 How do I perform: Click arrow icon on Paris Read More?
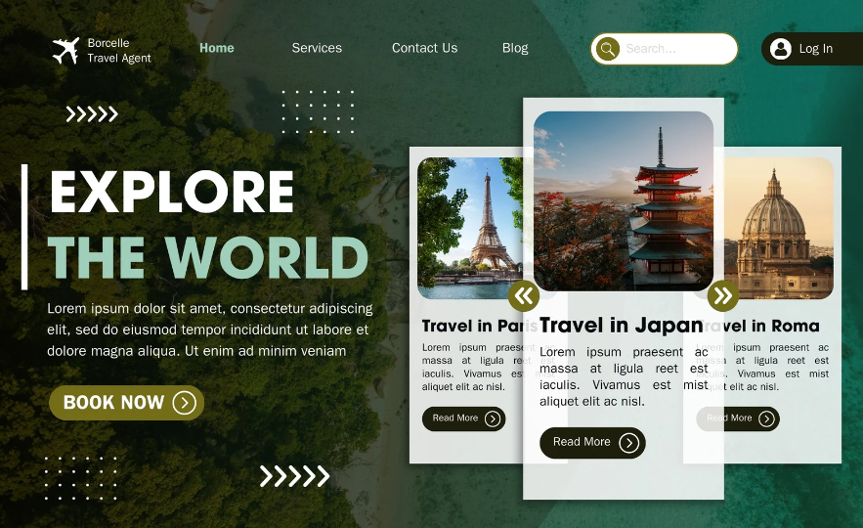click(x=493, y=418)
